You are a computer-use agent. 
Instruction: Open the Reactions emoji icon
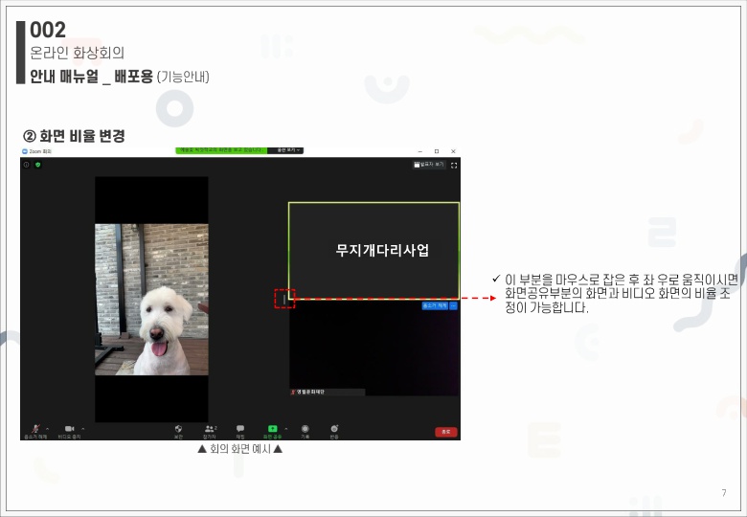tap(334, 430)
